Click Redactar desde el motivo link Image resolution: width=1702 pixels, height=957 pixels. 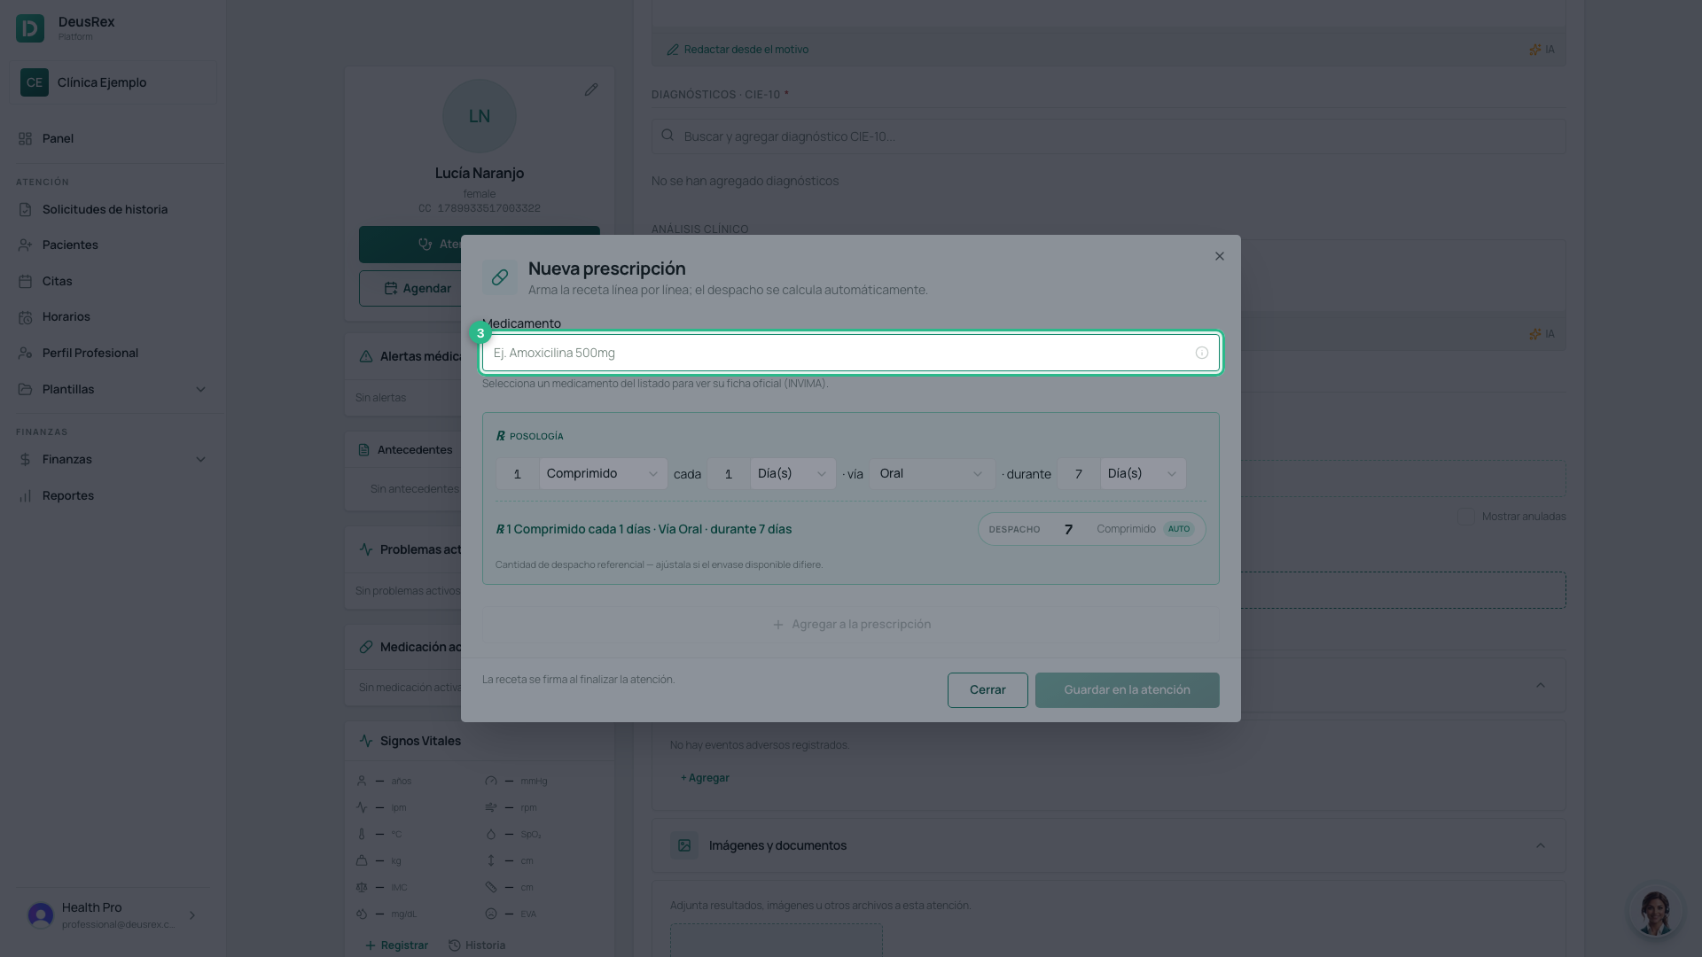738,50
